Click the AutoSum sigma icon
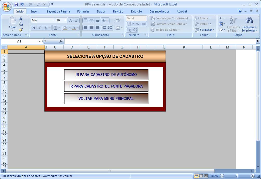The height and width of the screenshot is (179, 261). 221,18
